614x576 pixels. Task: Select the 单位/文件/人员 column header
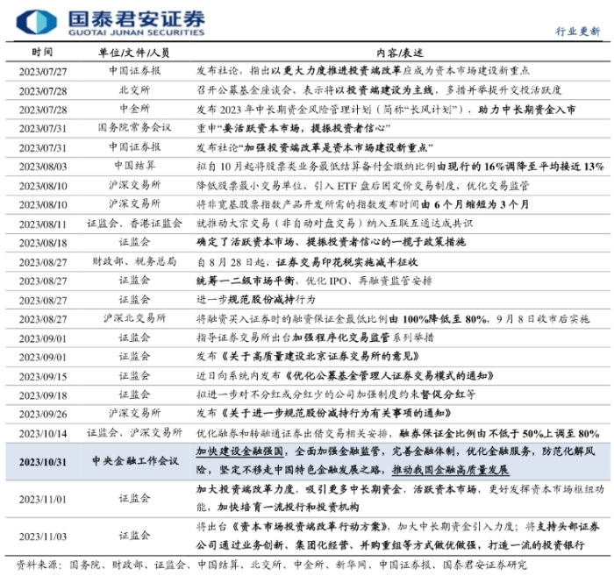coord(134,52)
